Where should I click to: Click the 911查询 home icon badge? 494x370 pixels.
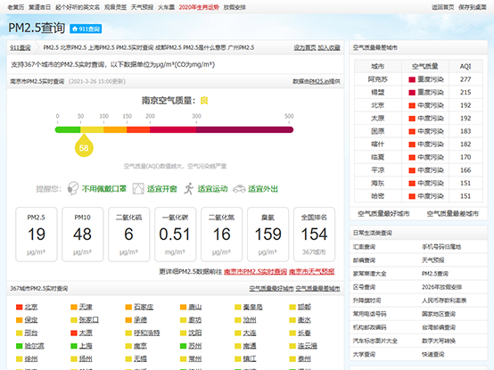[86, 29]
